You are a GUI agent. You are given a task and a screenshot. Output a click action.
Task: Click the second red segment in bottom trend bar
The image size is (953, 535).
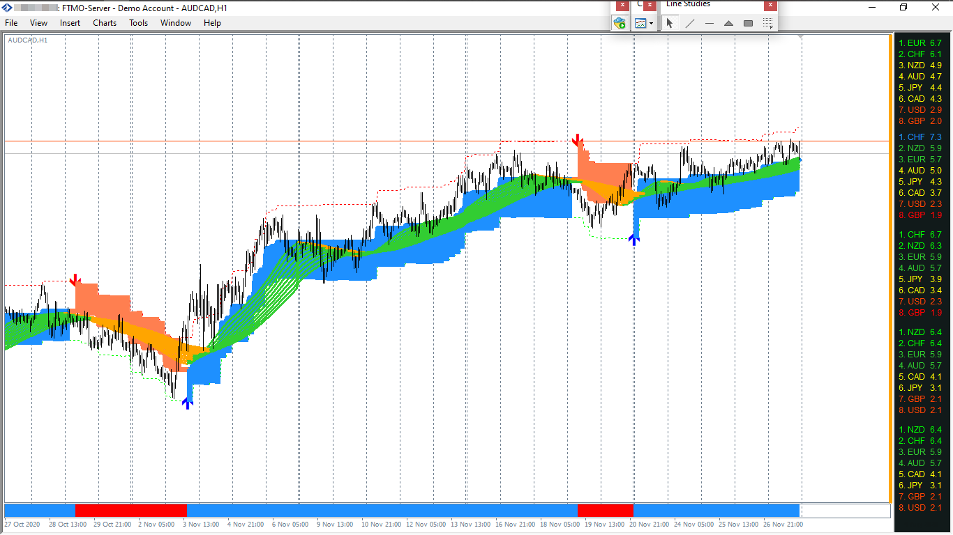pyautogui.click(x=606, y=510)
